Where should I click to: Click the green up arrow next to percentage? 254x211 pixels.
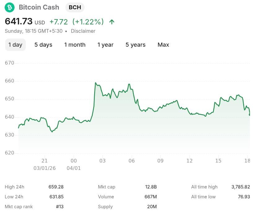click(x=112, y=22)
